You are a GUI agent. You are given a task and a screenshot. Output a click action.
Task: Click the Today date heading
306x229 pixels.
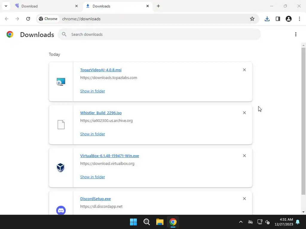pos(54,54)
